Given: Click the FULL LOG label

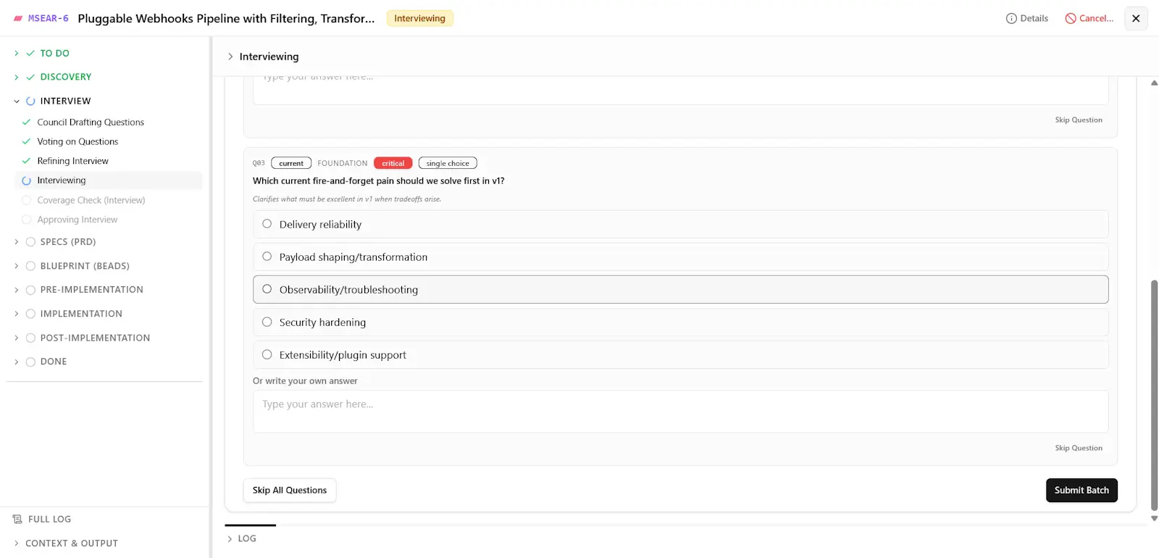Looking at the screenshot, I should tap(49, 520).
